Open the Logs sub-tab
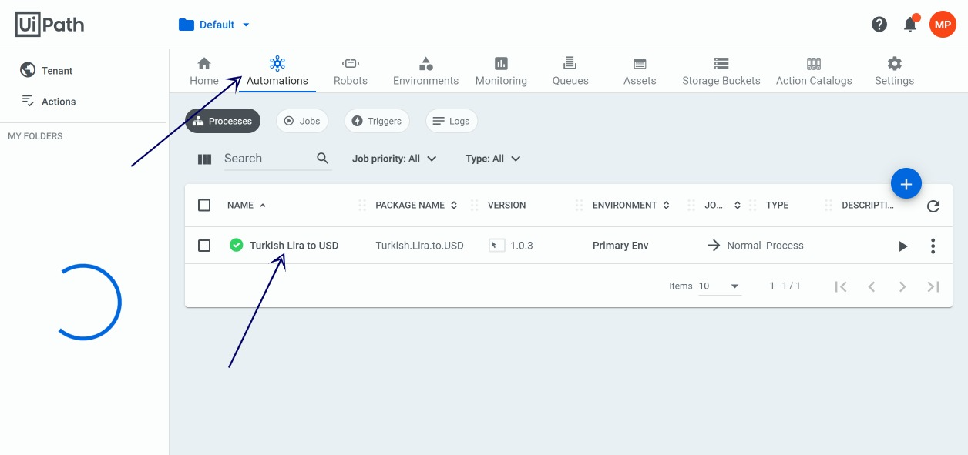968x455 pixels. (x=452, y=121)
